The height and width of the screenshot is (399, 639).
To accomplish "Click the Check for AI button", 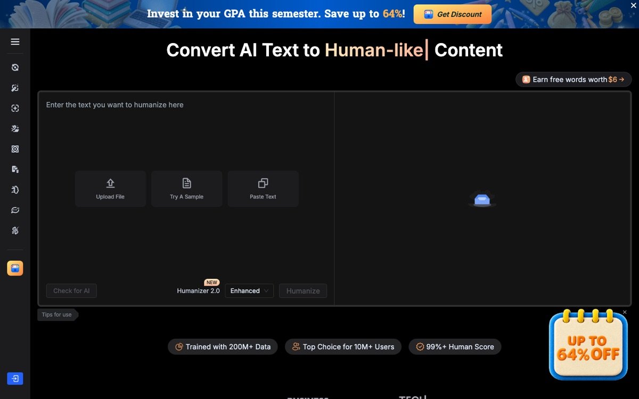I will point(71,290).
